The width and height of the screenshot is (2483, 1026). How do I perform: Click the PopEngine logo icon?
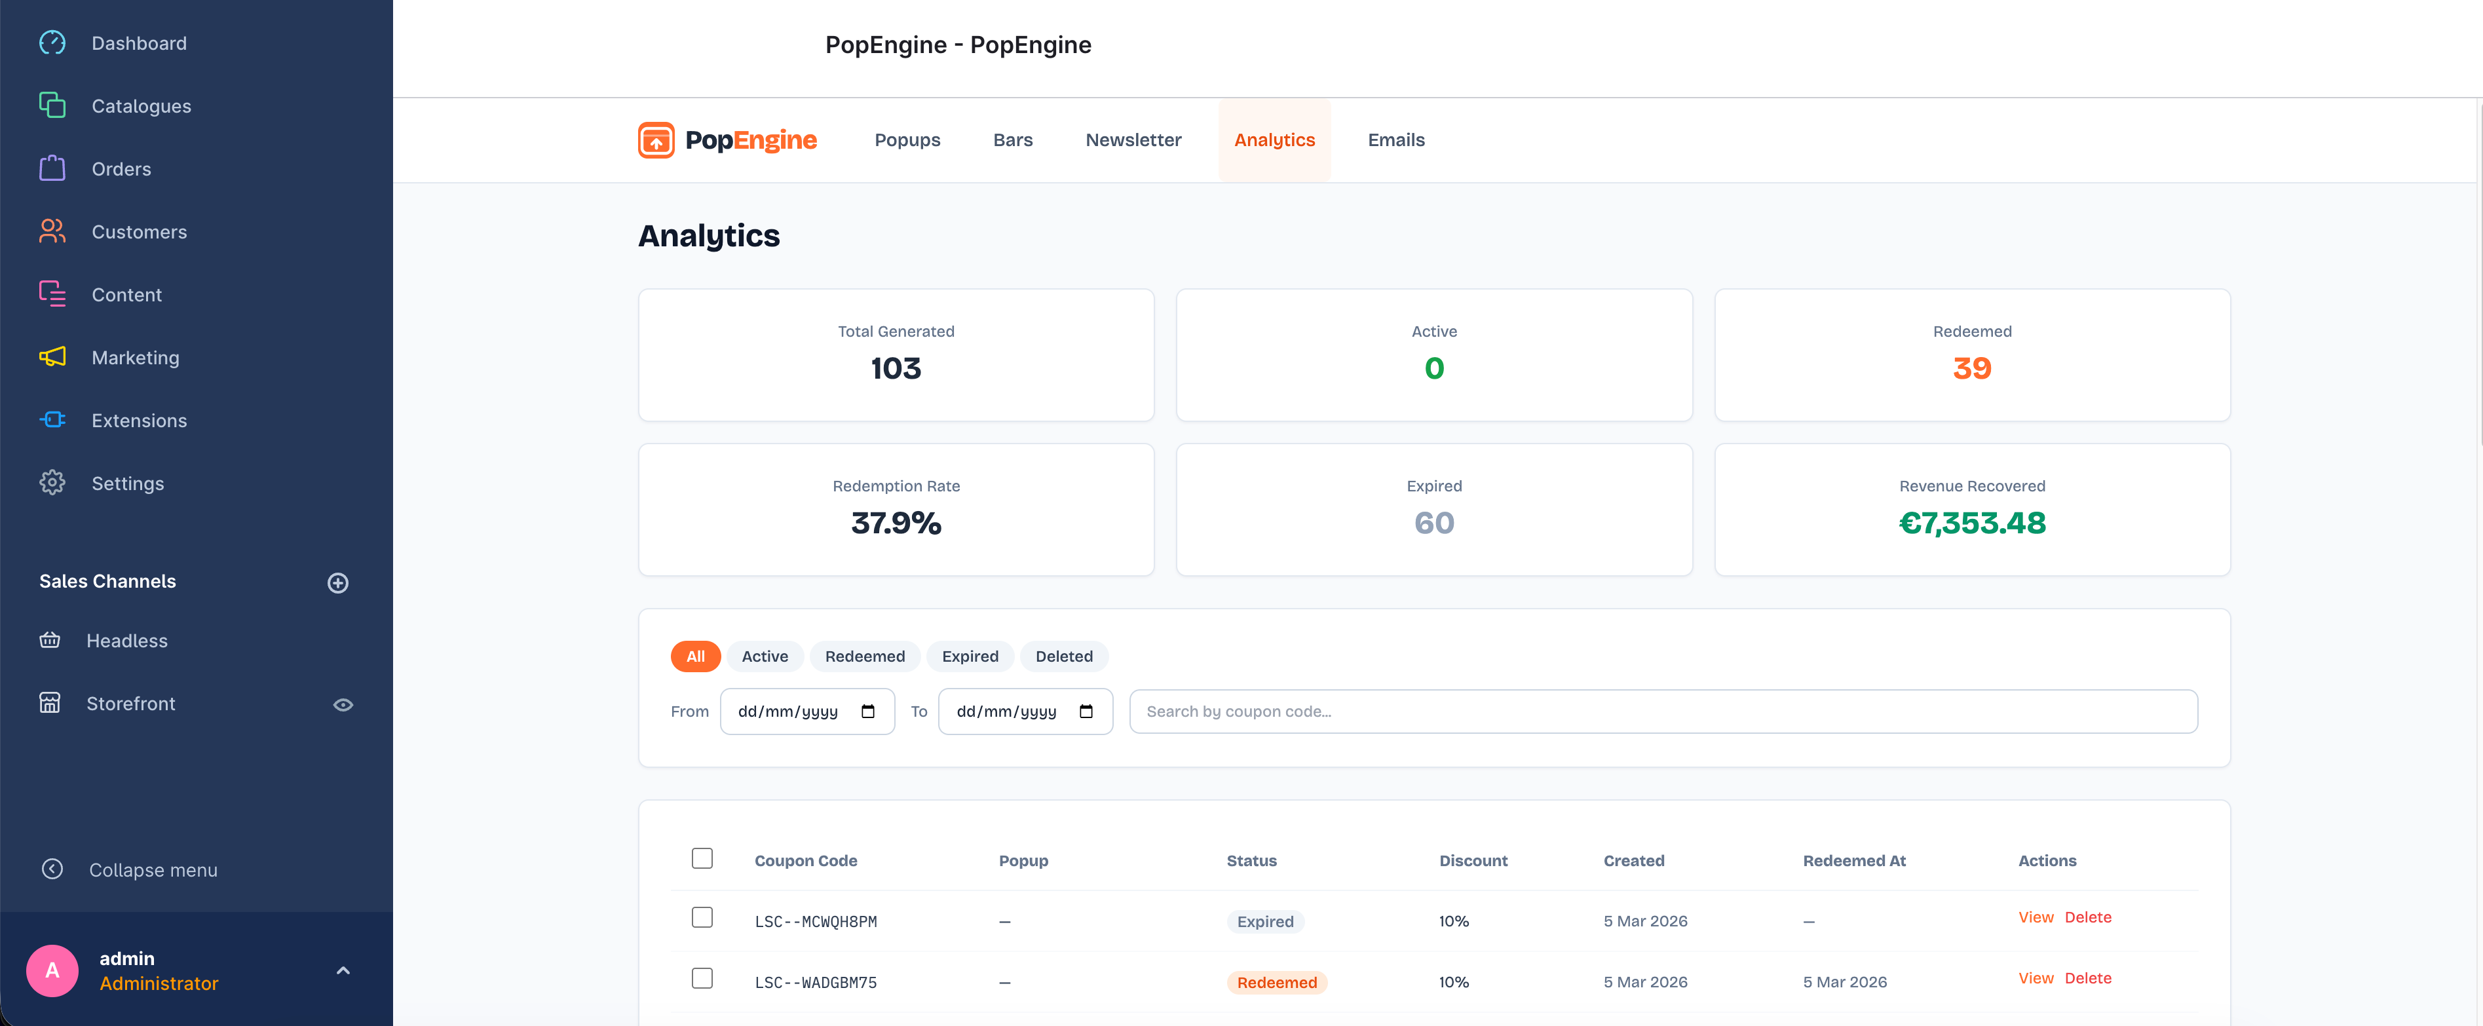[x=655, y=140]
